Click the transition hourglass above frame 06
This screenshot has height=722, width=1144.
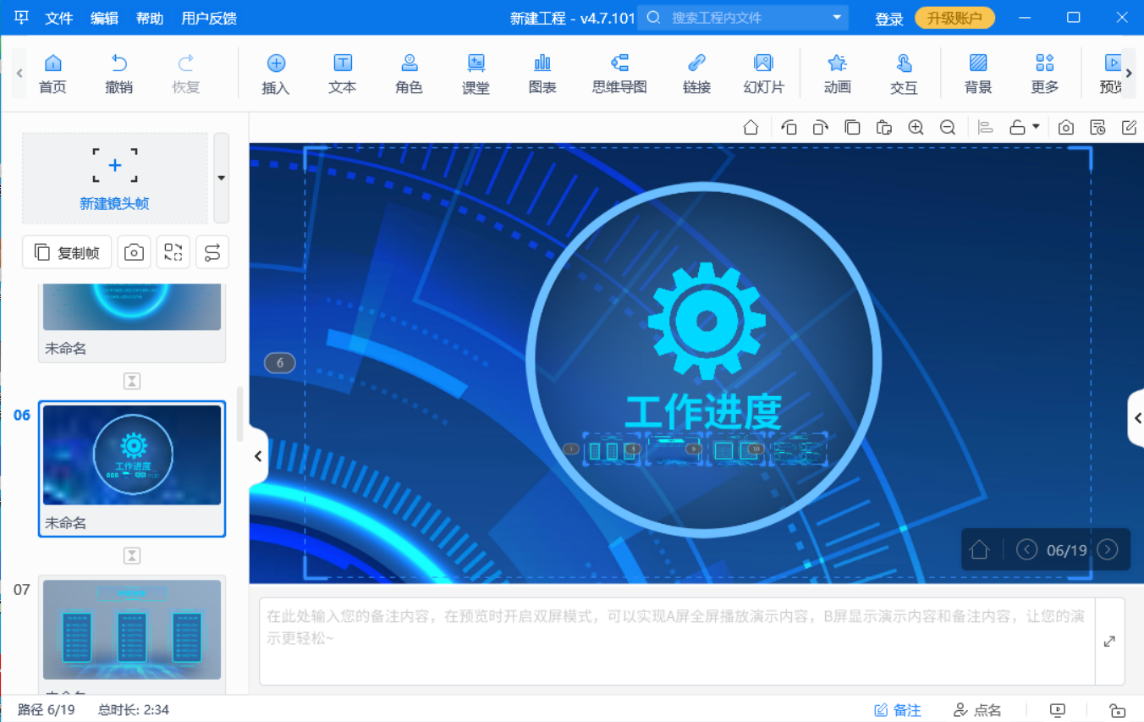132,381
